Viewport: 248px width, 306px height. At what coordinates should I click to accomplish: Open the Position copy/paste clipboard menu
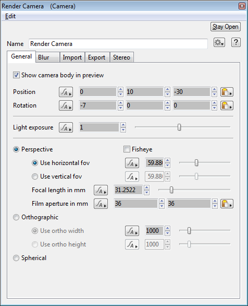[x=227, y=92]
